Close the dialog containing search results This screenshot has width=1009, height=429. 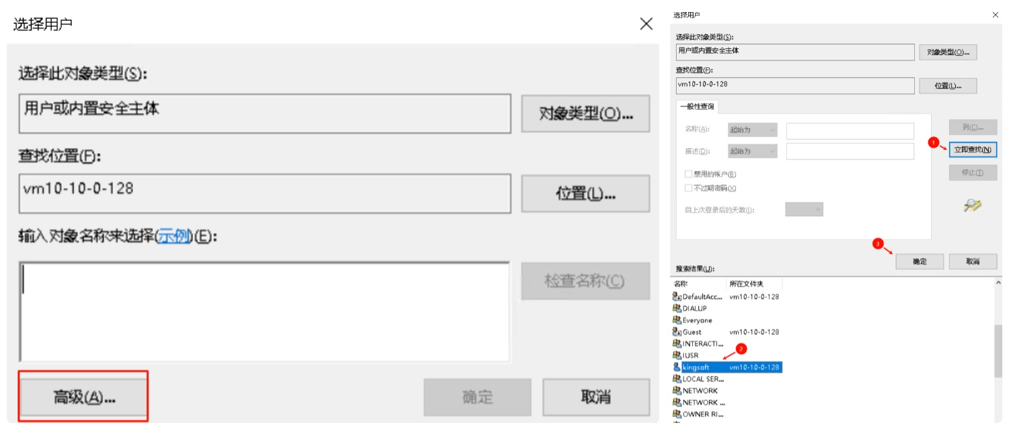point(996,14)
